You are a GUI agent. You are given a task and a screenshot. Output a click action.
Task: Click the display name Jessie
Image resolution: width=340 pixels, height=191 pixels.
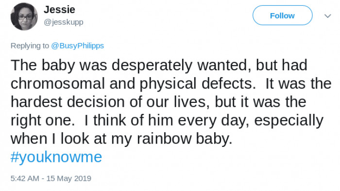(x=59, y=10)
